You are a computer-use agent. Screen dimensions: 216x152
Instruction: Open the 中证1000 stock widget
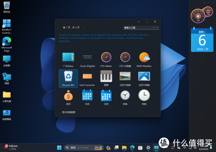coord(10,148)
